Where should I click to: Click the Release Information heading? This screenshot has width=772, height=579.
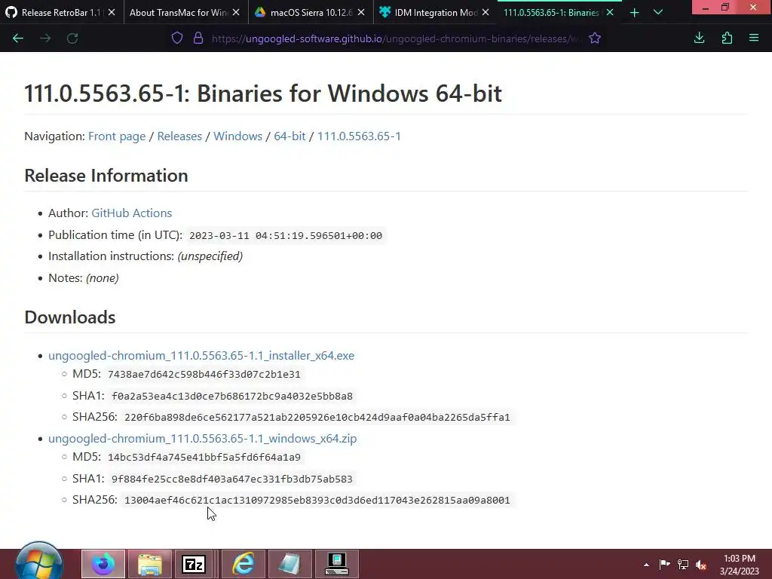click(106, 176)
